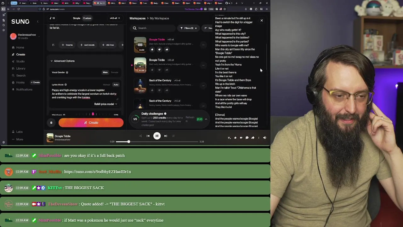Share the first Boogie Tiddie song
Viewport: 403px width, 227px height.
pos(167,49)
